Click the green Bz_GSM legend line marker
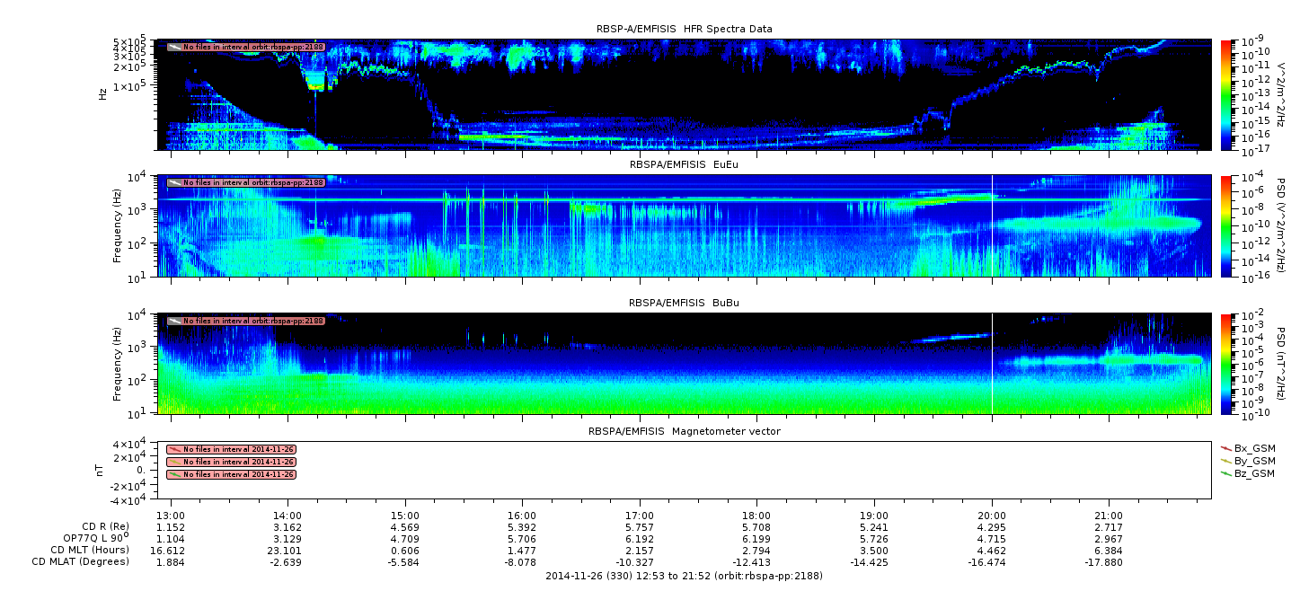This screenshot has height=591, width=1300. [x=1225, y=473]
